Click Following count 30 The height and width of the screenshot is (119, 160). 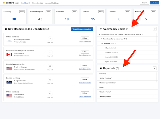[x=14, y=19]
